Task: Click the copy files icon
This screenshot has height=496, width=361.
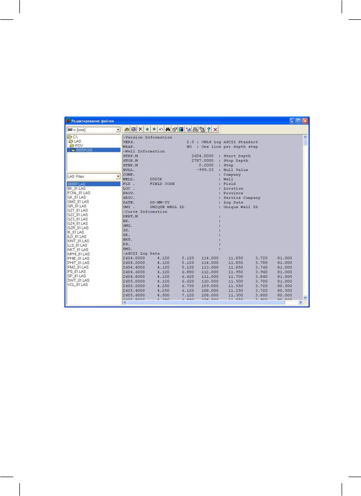Action: point(202,129)
